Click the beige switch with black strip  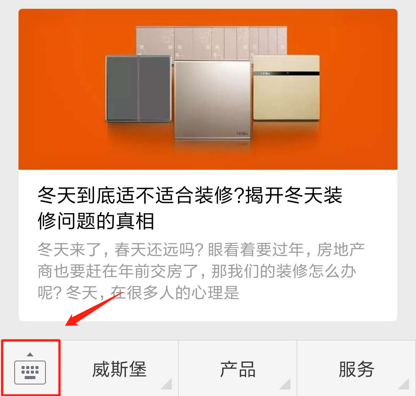pyautogui.click(x=287, y=88)
